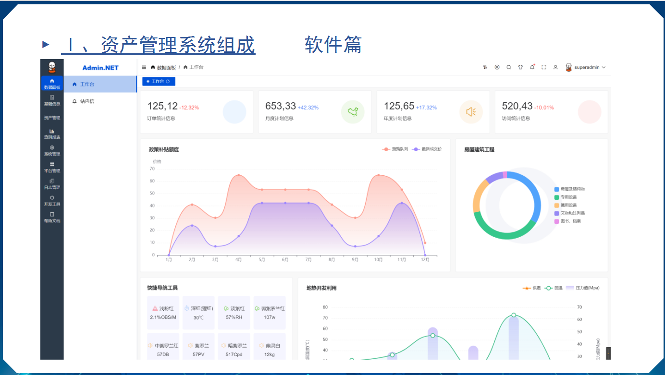Image resolution: width=665 pixels, height=375 pixels.
Task: Open the 查询报表 chart icon menu
Action: [52, 134]
